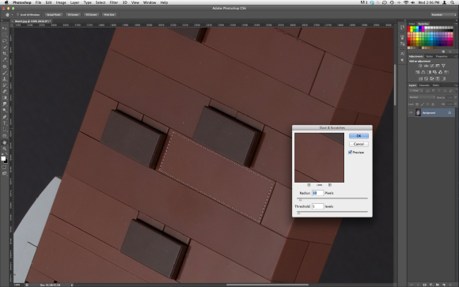Open the Essentials workspace dropdown
459x287 pixels.
(443, 15)
